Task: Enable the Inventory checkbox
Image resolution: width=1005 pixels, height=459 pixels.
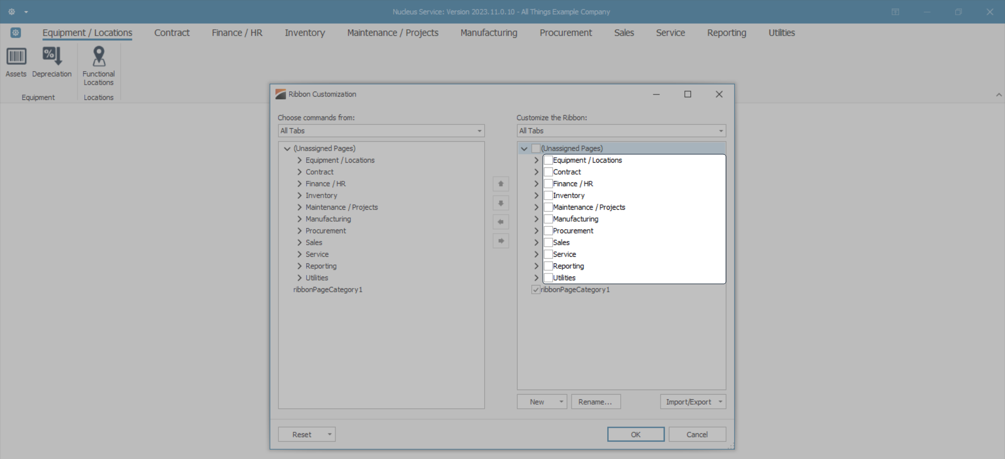Action: click(549, 196)
